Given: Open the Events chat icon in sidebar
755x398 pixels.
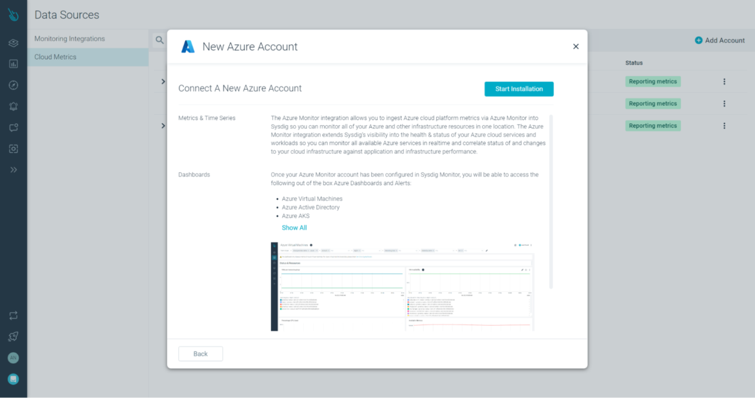Looking at the screenshot, I should pyautogui.click(x=14, y=127).
